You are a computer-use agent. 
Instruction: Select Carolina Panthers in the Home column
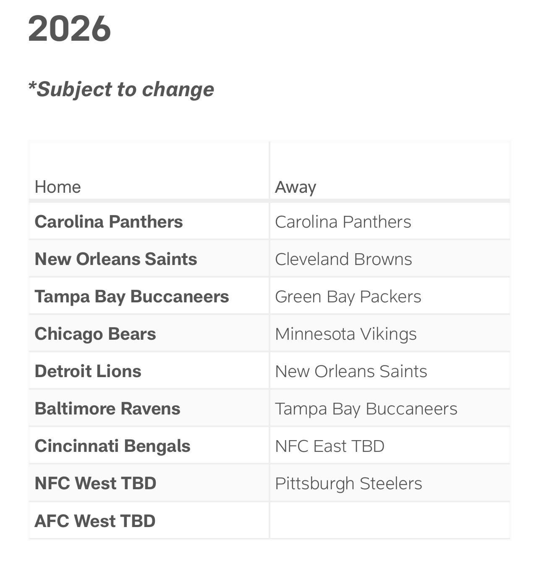click(109, 222)
